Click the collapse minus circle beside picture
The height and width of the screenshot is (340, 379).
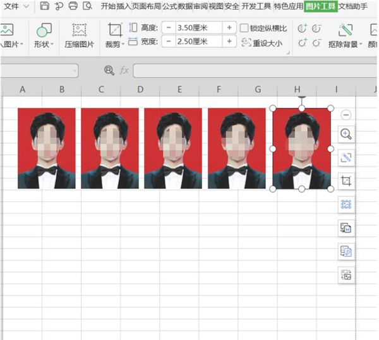[346, 115]
